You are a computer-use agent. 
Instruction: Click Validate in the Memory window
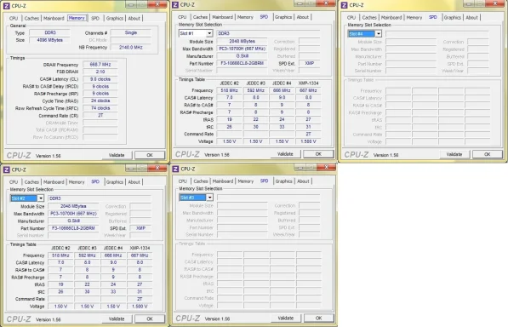coord(117,155)
